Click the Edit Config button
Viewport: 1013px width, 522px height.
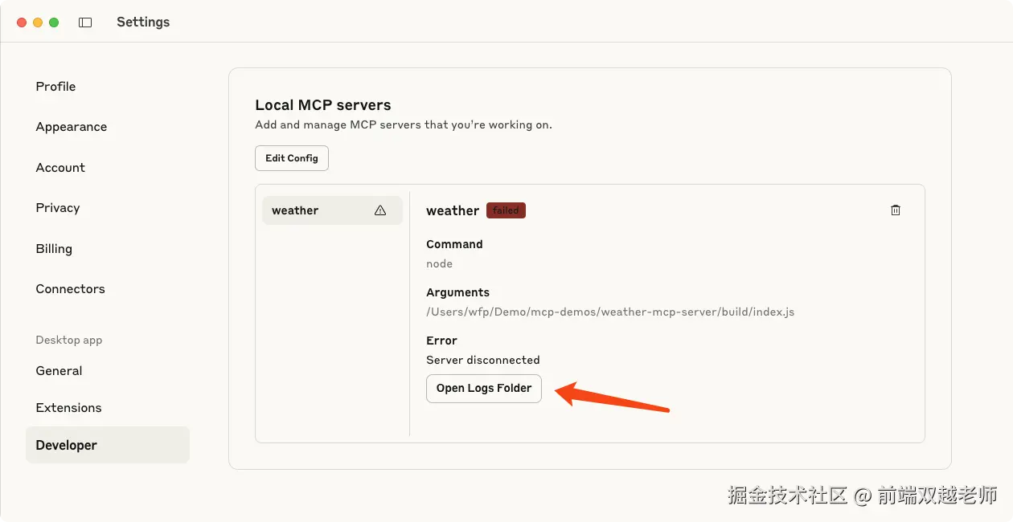pyautogui.click(x=292, y=158)
